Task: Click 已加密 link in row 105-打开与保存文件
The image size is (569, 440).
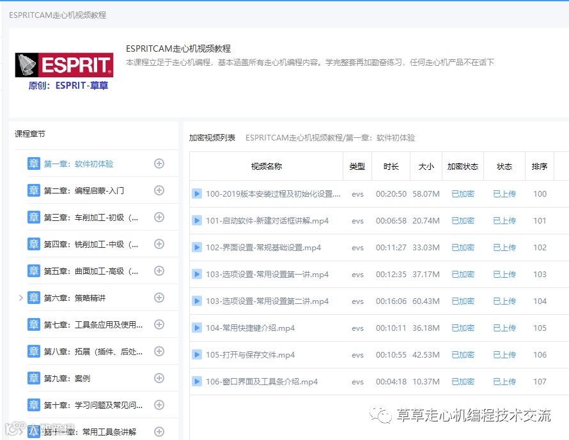Action: 463,355
